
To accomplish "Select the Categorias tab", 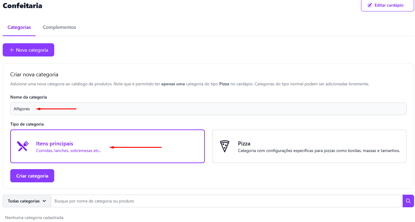I will 19,27.
